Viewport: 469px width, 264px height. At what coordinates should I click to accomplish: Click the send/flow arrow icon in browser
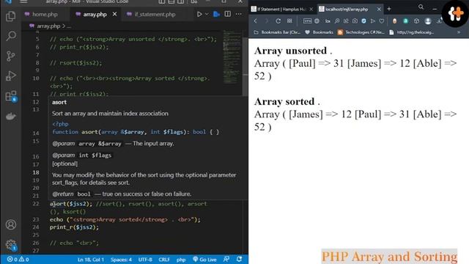coord(373,21)
